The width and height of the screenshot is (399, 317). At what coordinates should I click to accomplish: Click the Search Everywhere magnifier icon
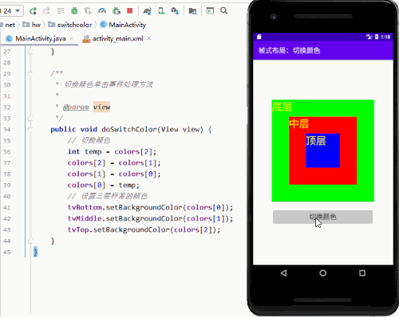coord(224,11)
